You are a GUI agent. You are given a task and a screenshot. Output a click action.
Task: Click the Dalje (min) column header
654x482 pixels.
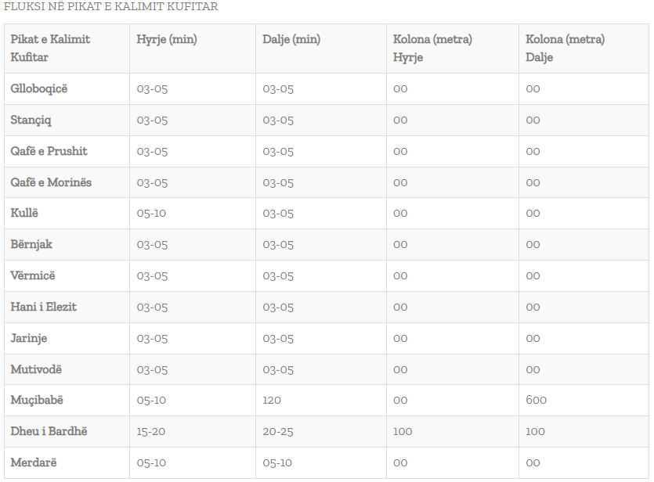[291, 40]
